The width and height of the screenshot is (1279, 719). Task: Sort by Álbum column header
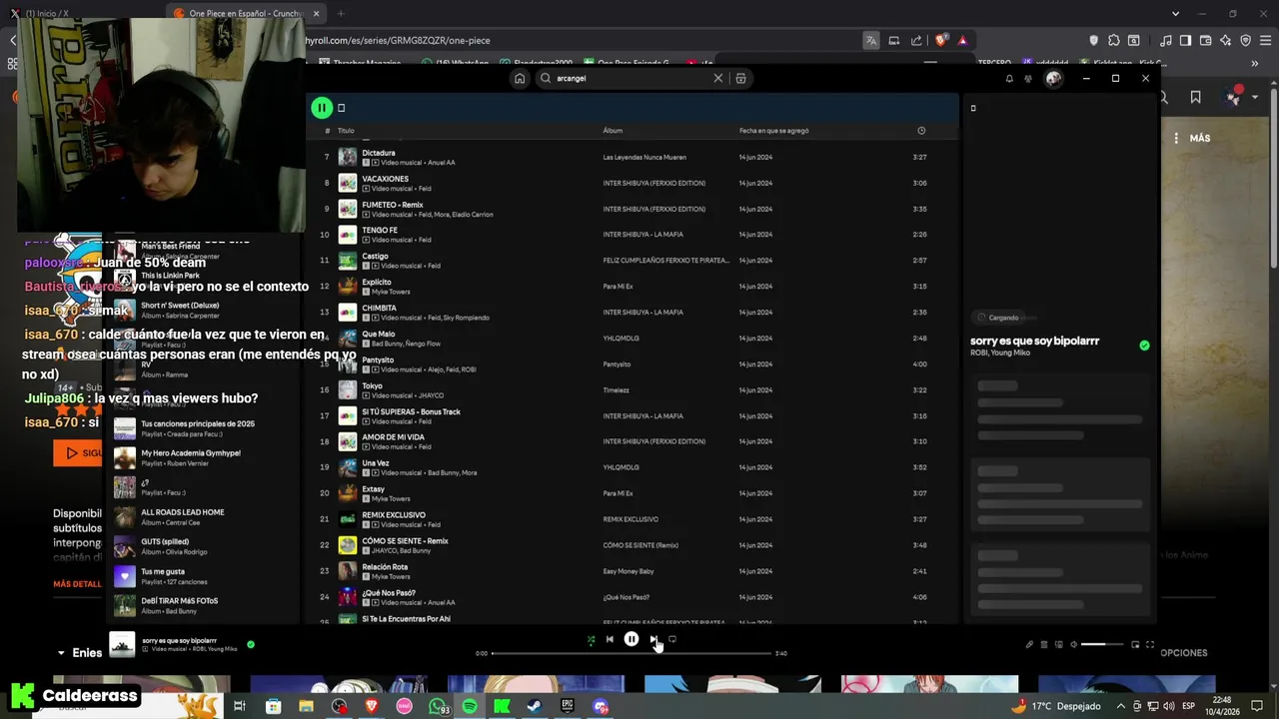point(613,131)
